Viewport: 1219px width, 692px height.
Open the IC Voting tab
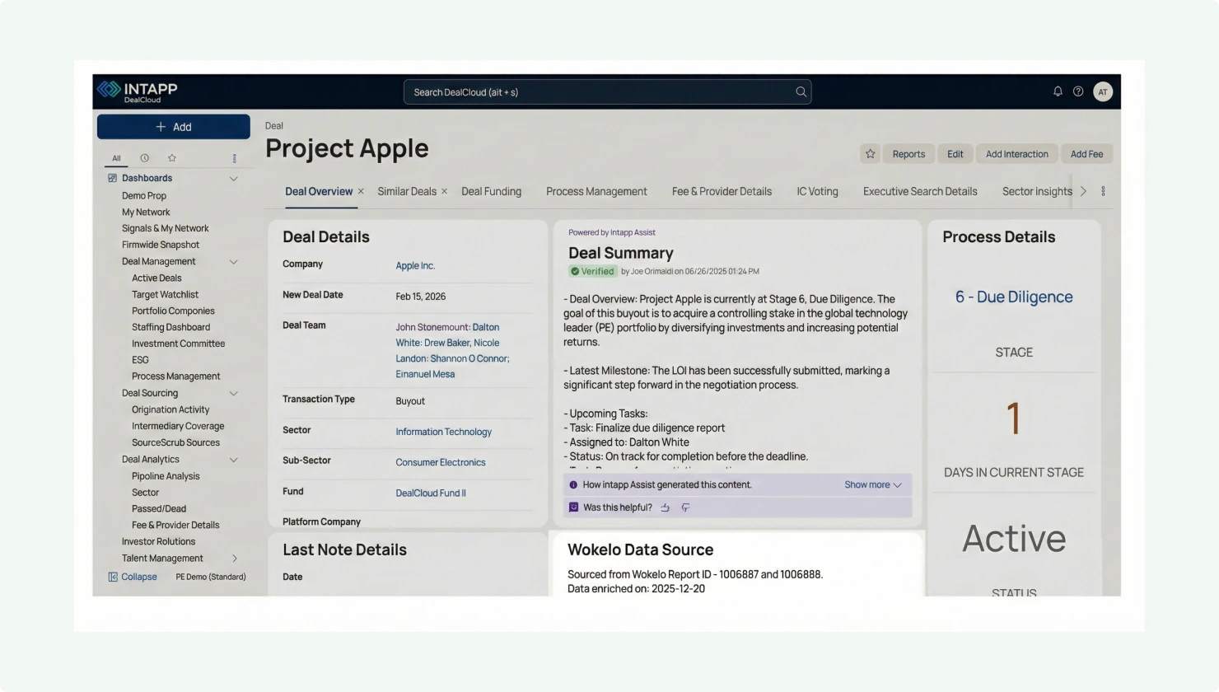point(817,191)
